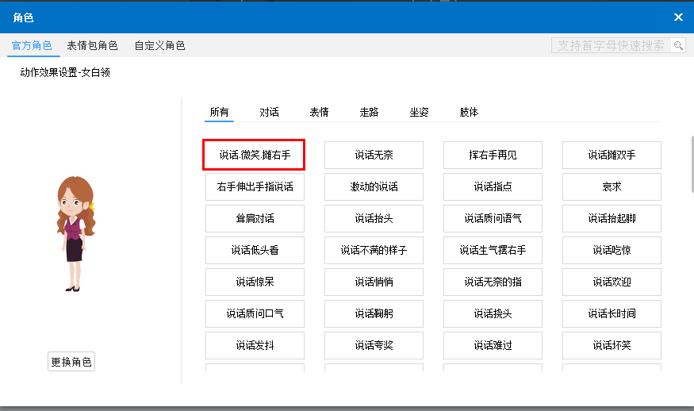Select the 所有 action category tab
Screen dimensions: 694x411
[219, 112]
